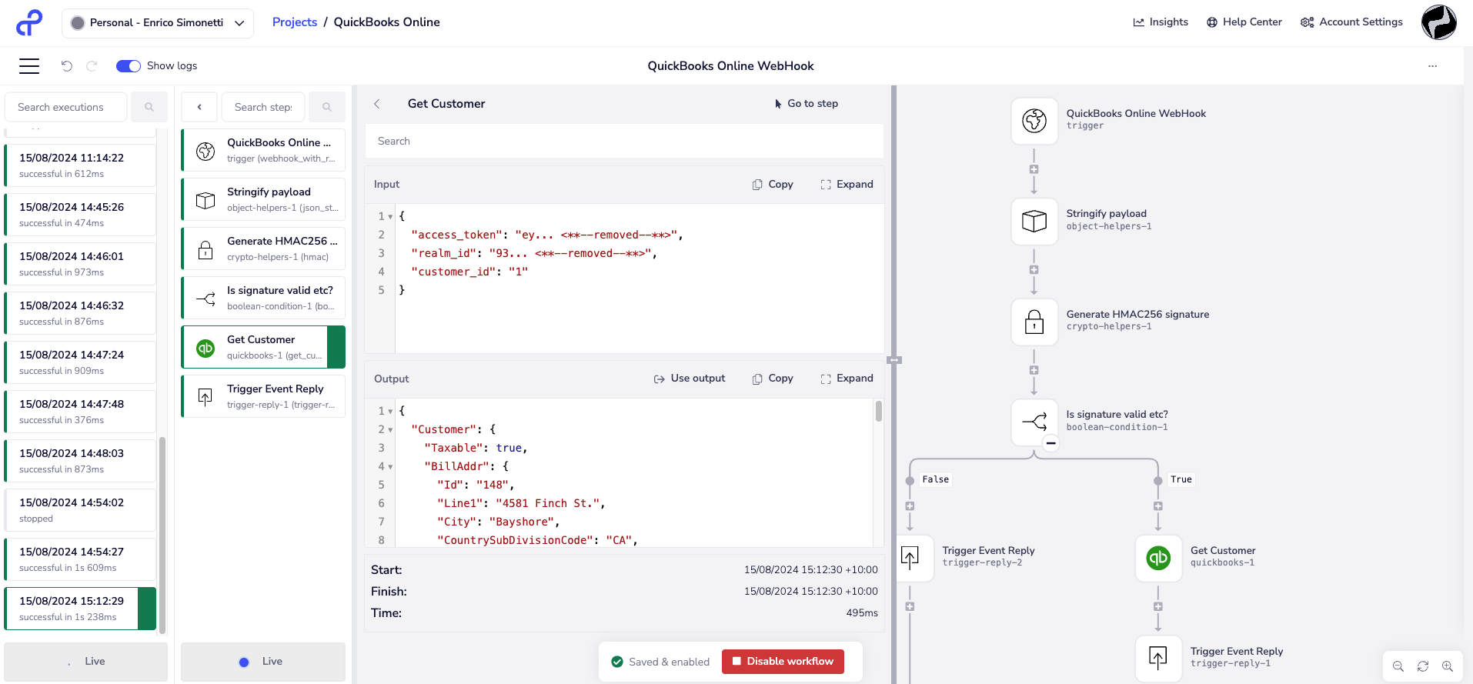1473x684 pixels.
Task: Click the back chevron beside Get Customer
Action: (x=377, y=104)
